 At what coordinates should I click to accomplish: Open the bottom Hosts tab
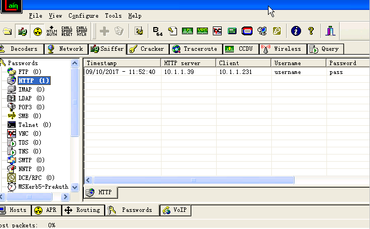[15, 210]
